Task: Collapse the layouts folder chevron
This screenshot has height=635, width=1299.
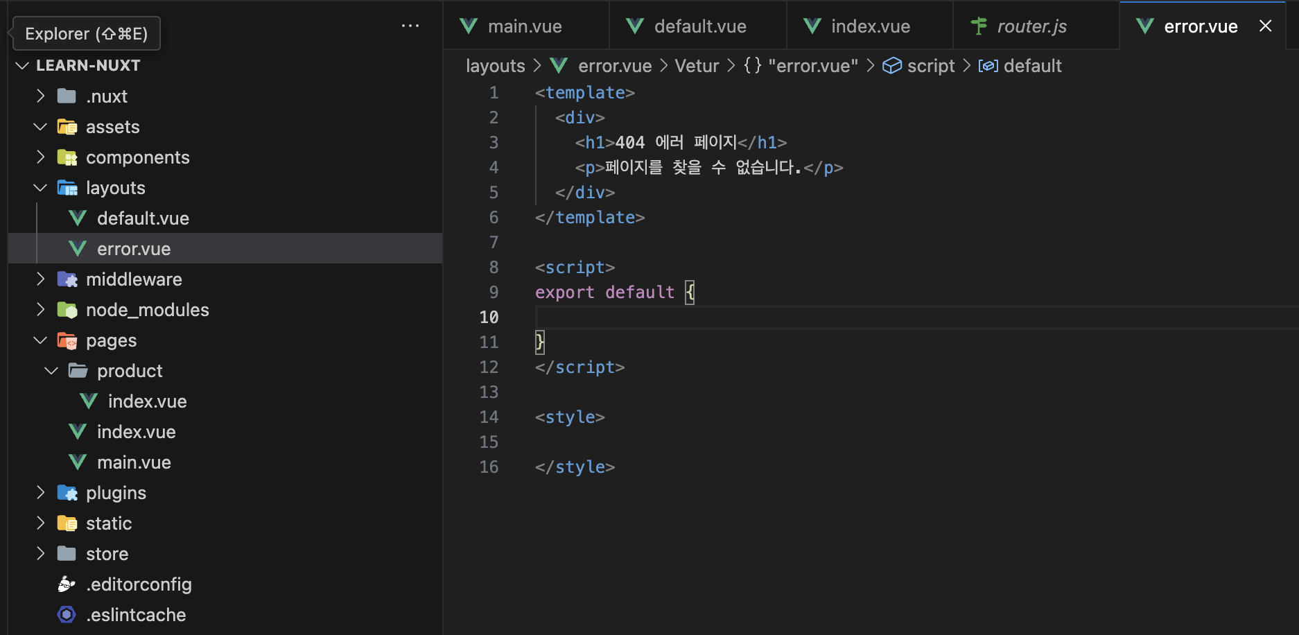Action: pyautogui.click(x=40, y=188)
